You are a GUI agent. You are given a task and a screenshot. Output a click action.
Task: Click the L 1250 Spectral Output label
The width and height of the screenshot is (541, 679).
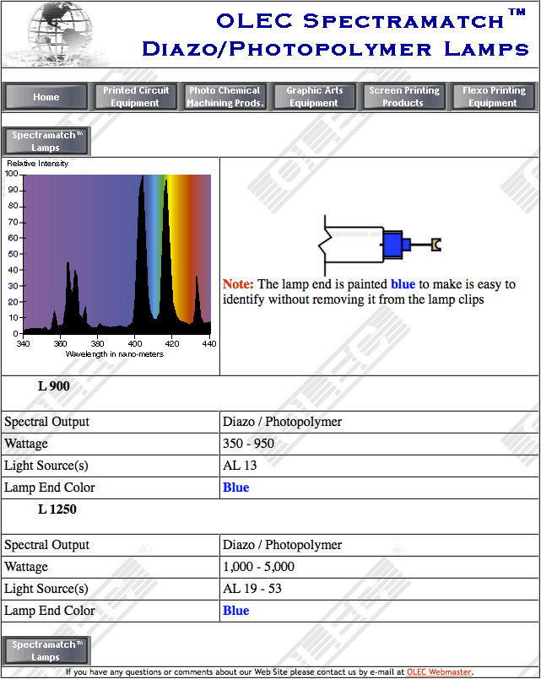(x=46, y=545)
